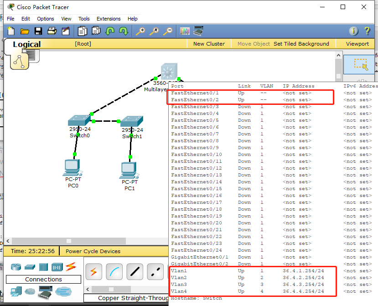Choose the Switches device category icon
Viewport: 378px width, 306px height.
pyautogui.click(x=30, y=267)
